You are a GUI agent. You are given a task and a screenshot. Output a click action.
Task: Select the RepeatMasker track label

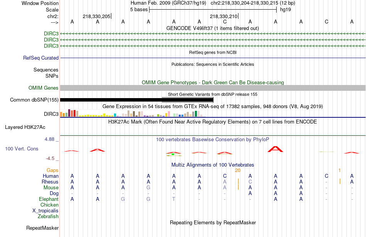pos(42,228)
